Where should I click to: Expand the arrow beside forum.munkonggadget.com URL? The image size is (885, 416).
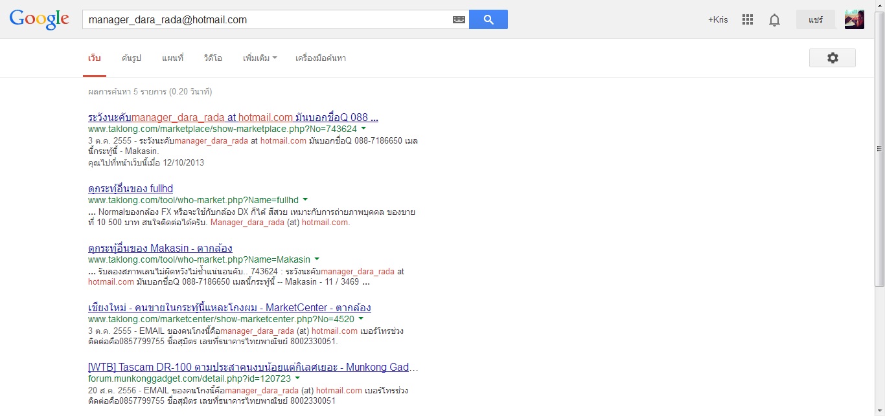(x=297, y=378)
